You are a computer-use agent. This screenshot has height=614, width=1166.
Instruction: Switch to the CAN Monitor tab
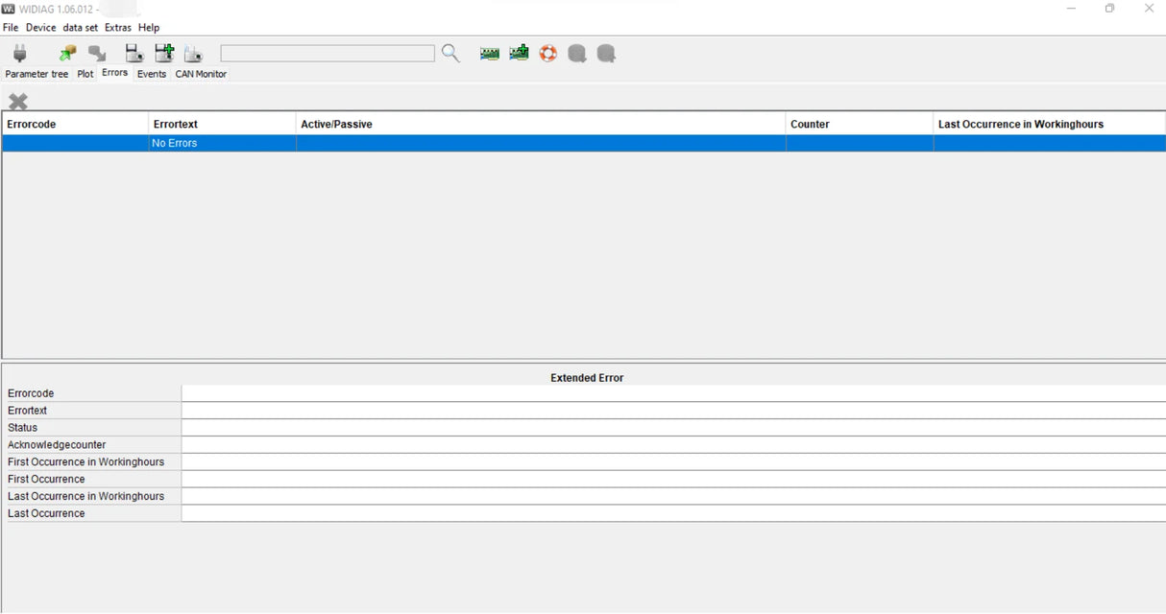coord(201,74)
